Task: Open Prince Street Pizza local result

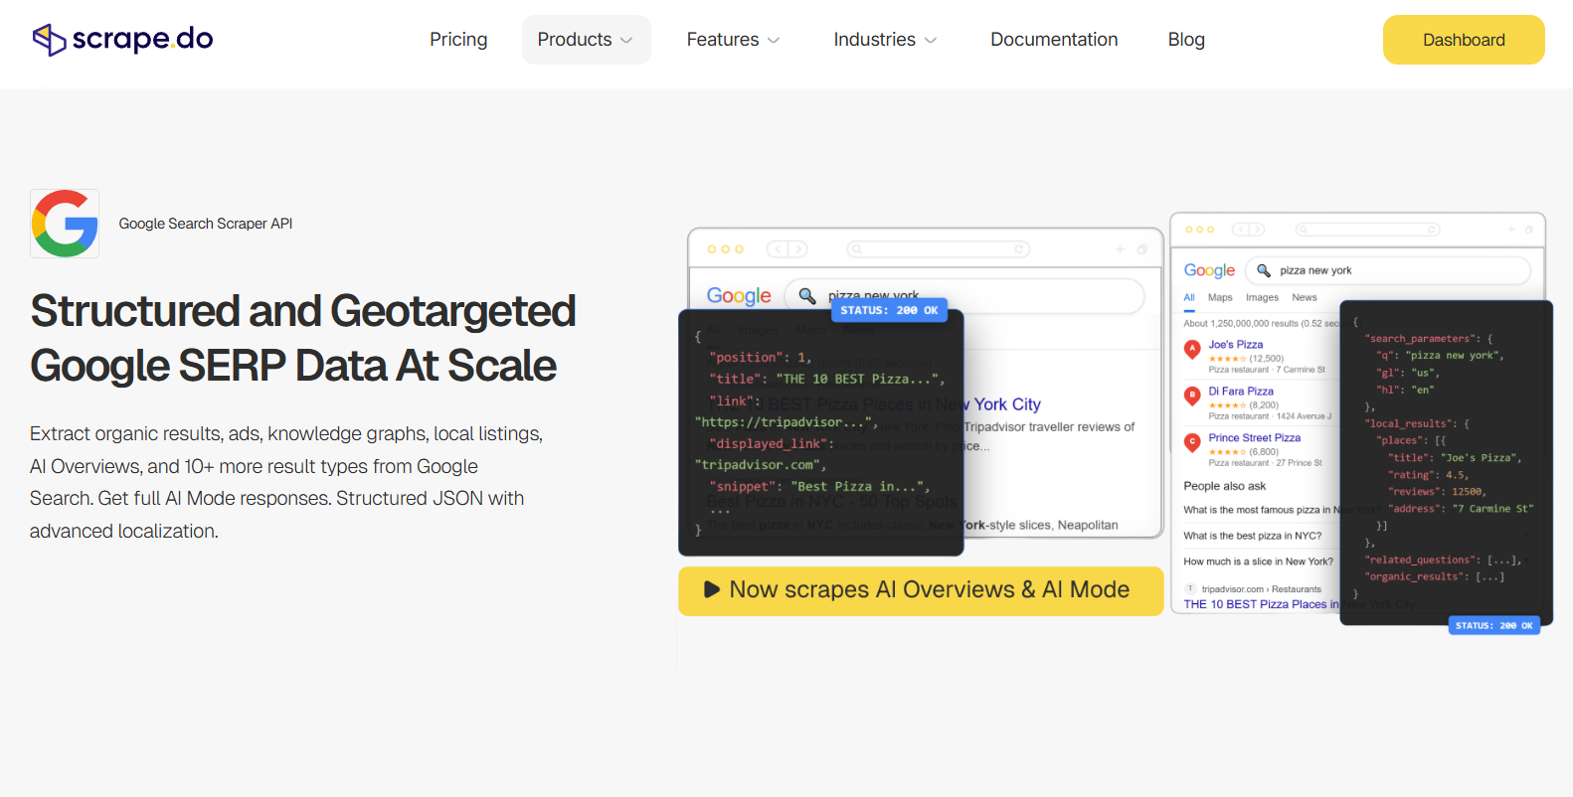Action: [x=1255, y=438]
